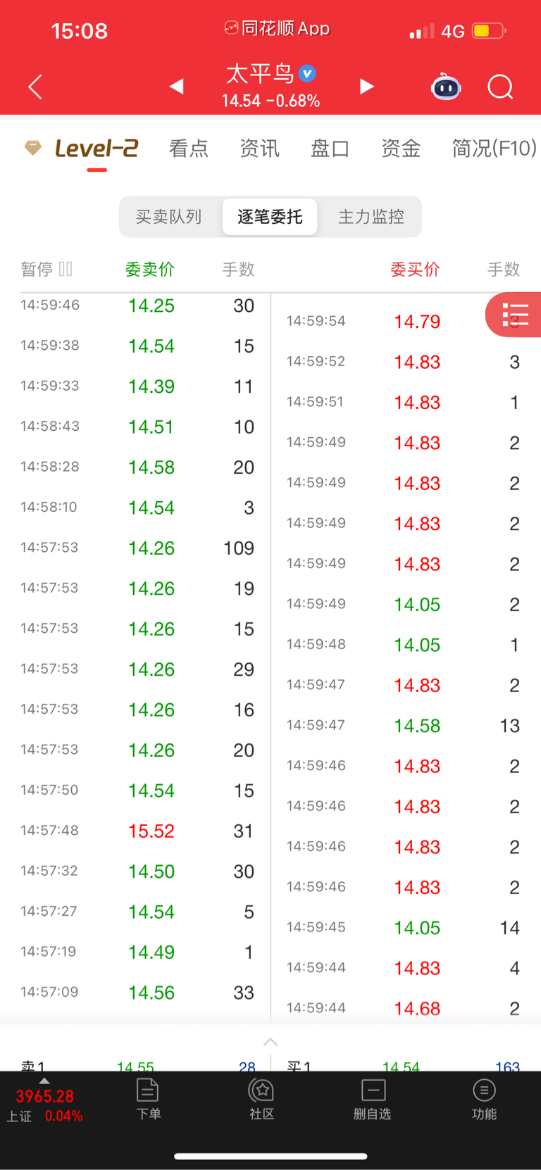This screenshot has height=1170, width=541.
Task: Tap the blue verified badge beside 太平鸟
Action: coord(307,73)
